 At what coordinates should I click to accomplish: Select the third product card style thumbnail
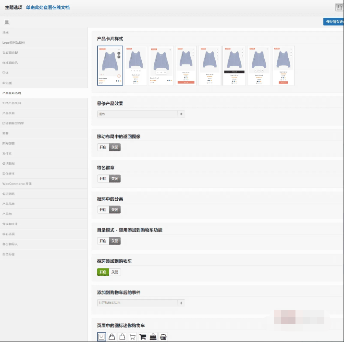click(161, 65)
